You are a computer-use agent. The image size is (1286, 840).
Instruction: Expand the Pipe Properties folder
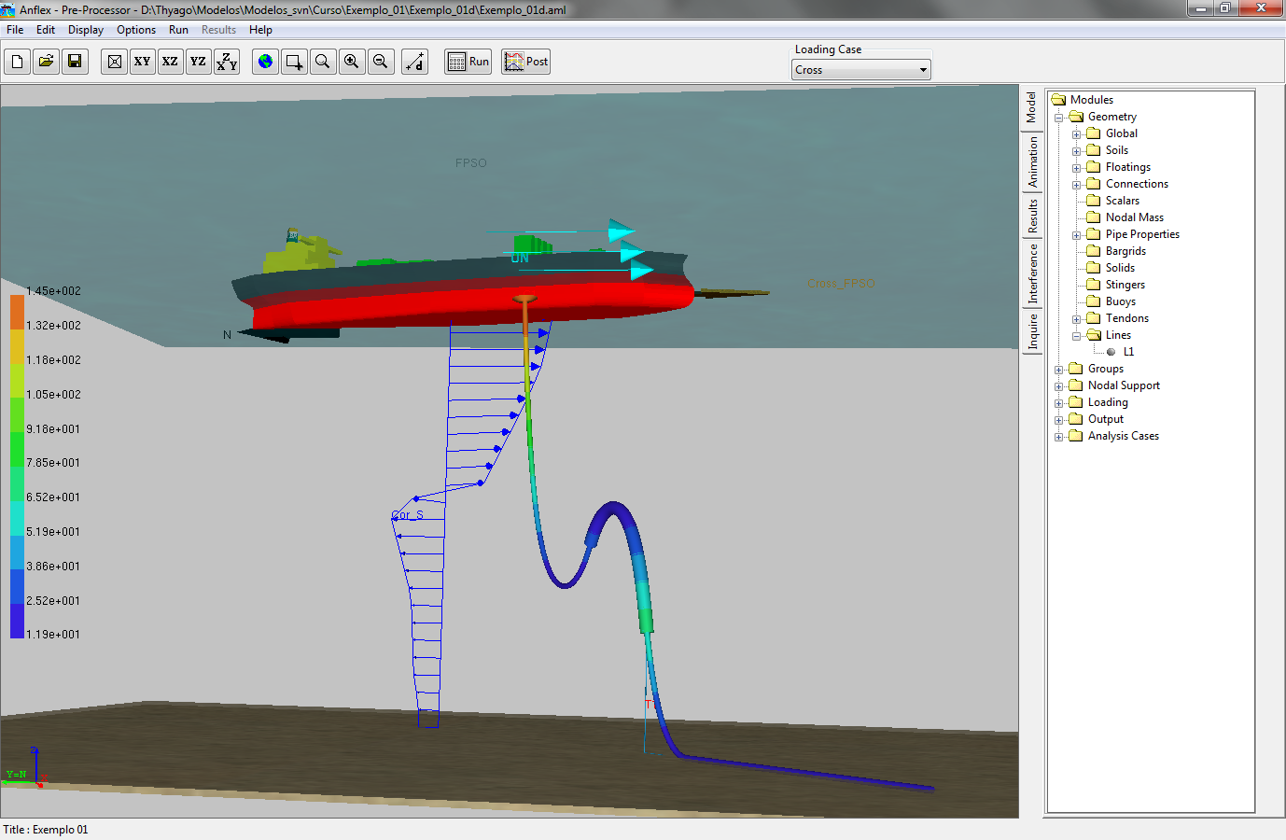tap(1076, 235)
